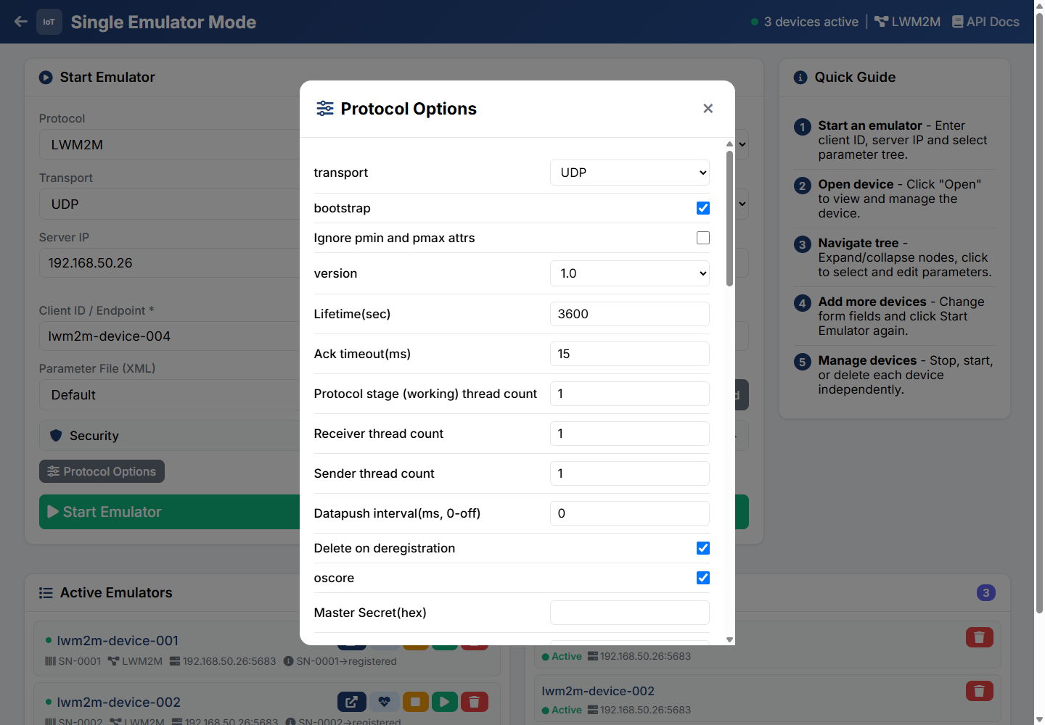
Task: Click the Datapush interval field
Action: pos(630,513)
